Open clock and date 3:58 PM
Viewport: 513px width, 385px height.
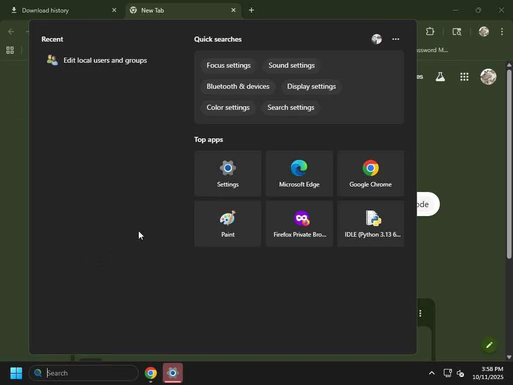488,373
